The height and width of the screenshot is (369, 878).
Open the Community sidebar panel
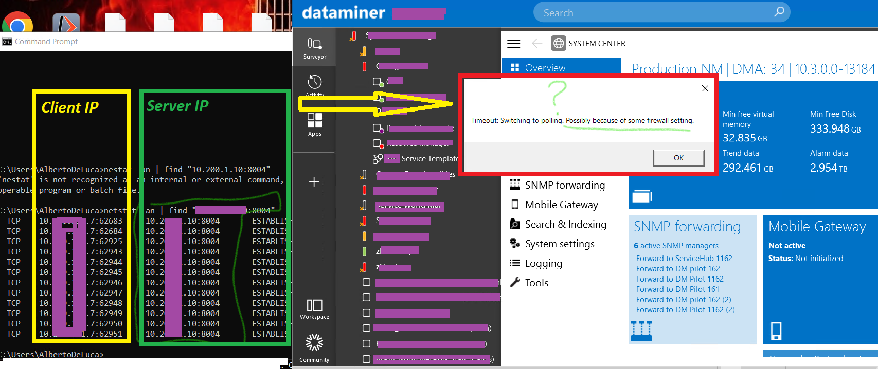(314, 348)
